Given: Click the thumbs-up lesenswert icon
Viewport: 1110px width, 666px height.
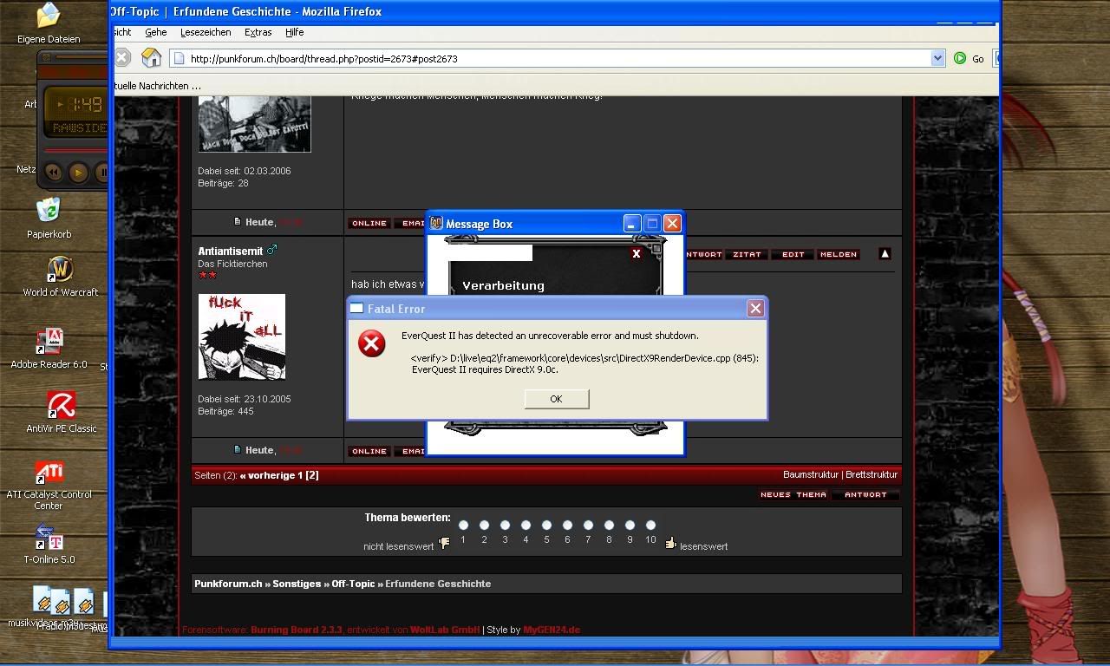Looking at the screenshot, I should [x=670, y=544].
